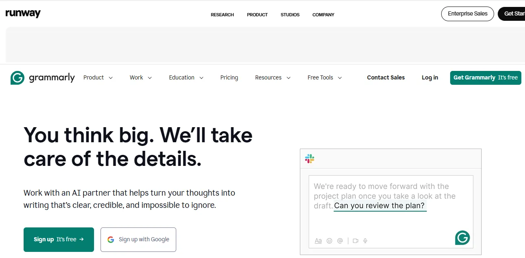Click the Runway logo

(x=23, y=13)
